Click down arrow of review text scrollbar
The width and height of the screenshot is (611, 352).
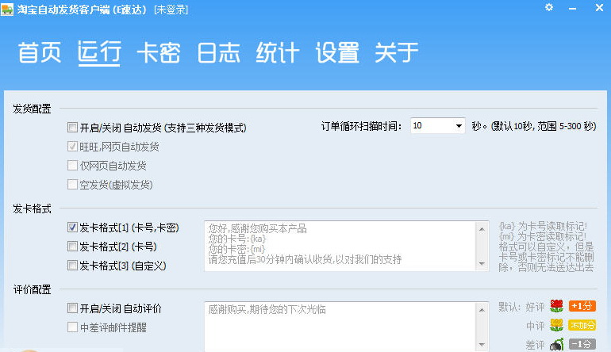point(482,345)
